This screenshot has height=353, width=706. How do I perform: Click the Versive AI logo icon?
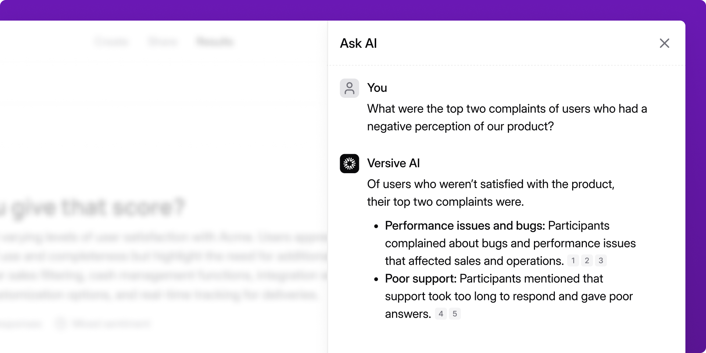point(349,164)
